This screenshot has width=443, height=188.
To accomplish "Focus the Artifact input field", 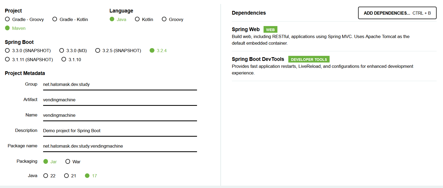I will pos(120,100).
